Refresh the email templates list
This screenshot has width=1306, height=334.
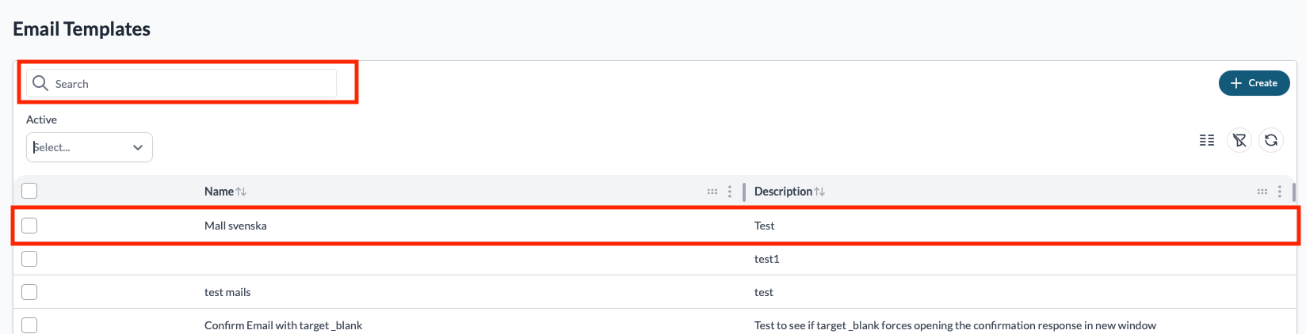click(x=1271, y=140)
